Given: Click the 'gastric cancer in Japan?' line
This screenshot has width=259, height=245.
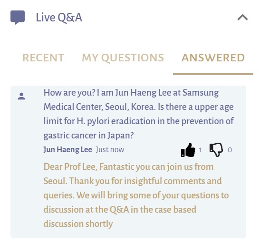Looking at the screenshot, I should (88, 136).
